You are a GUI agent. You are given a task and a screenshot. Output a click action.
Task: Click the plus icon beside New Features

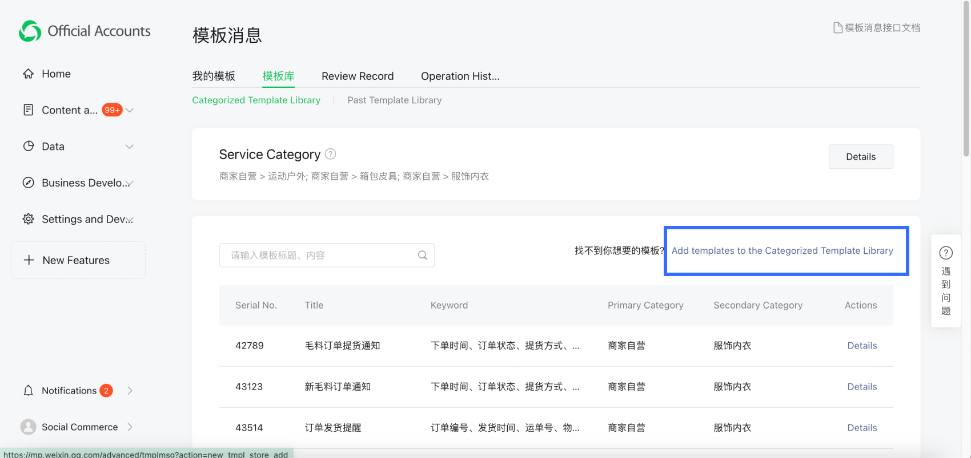tap(29, 260)
